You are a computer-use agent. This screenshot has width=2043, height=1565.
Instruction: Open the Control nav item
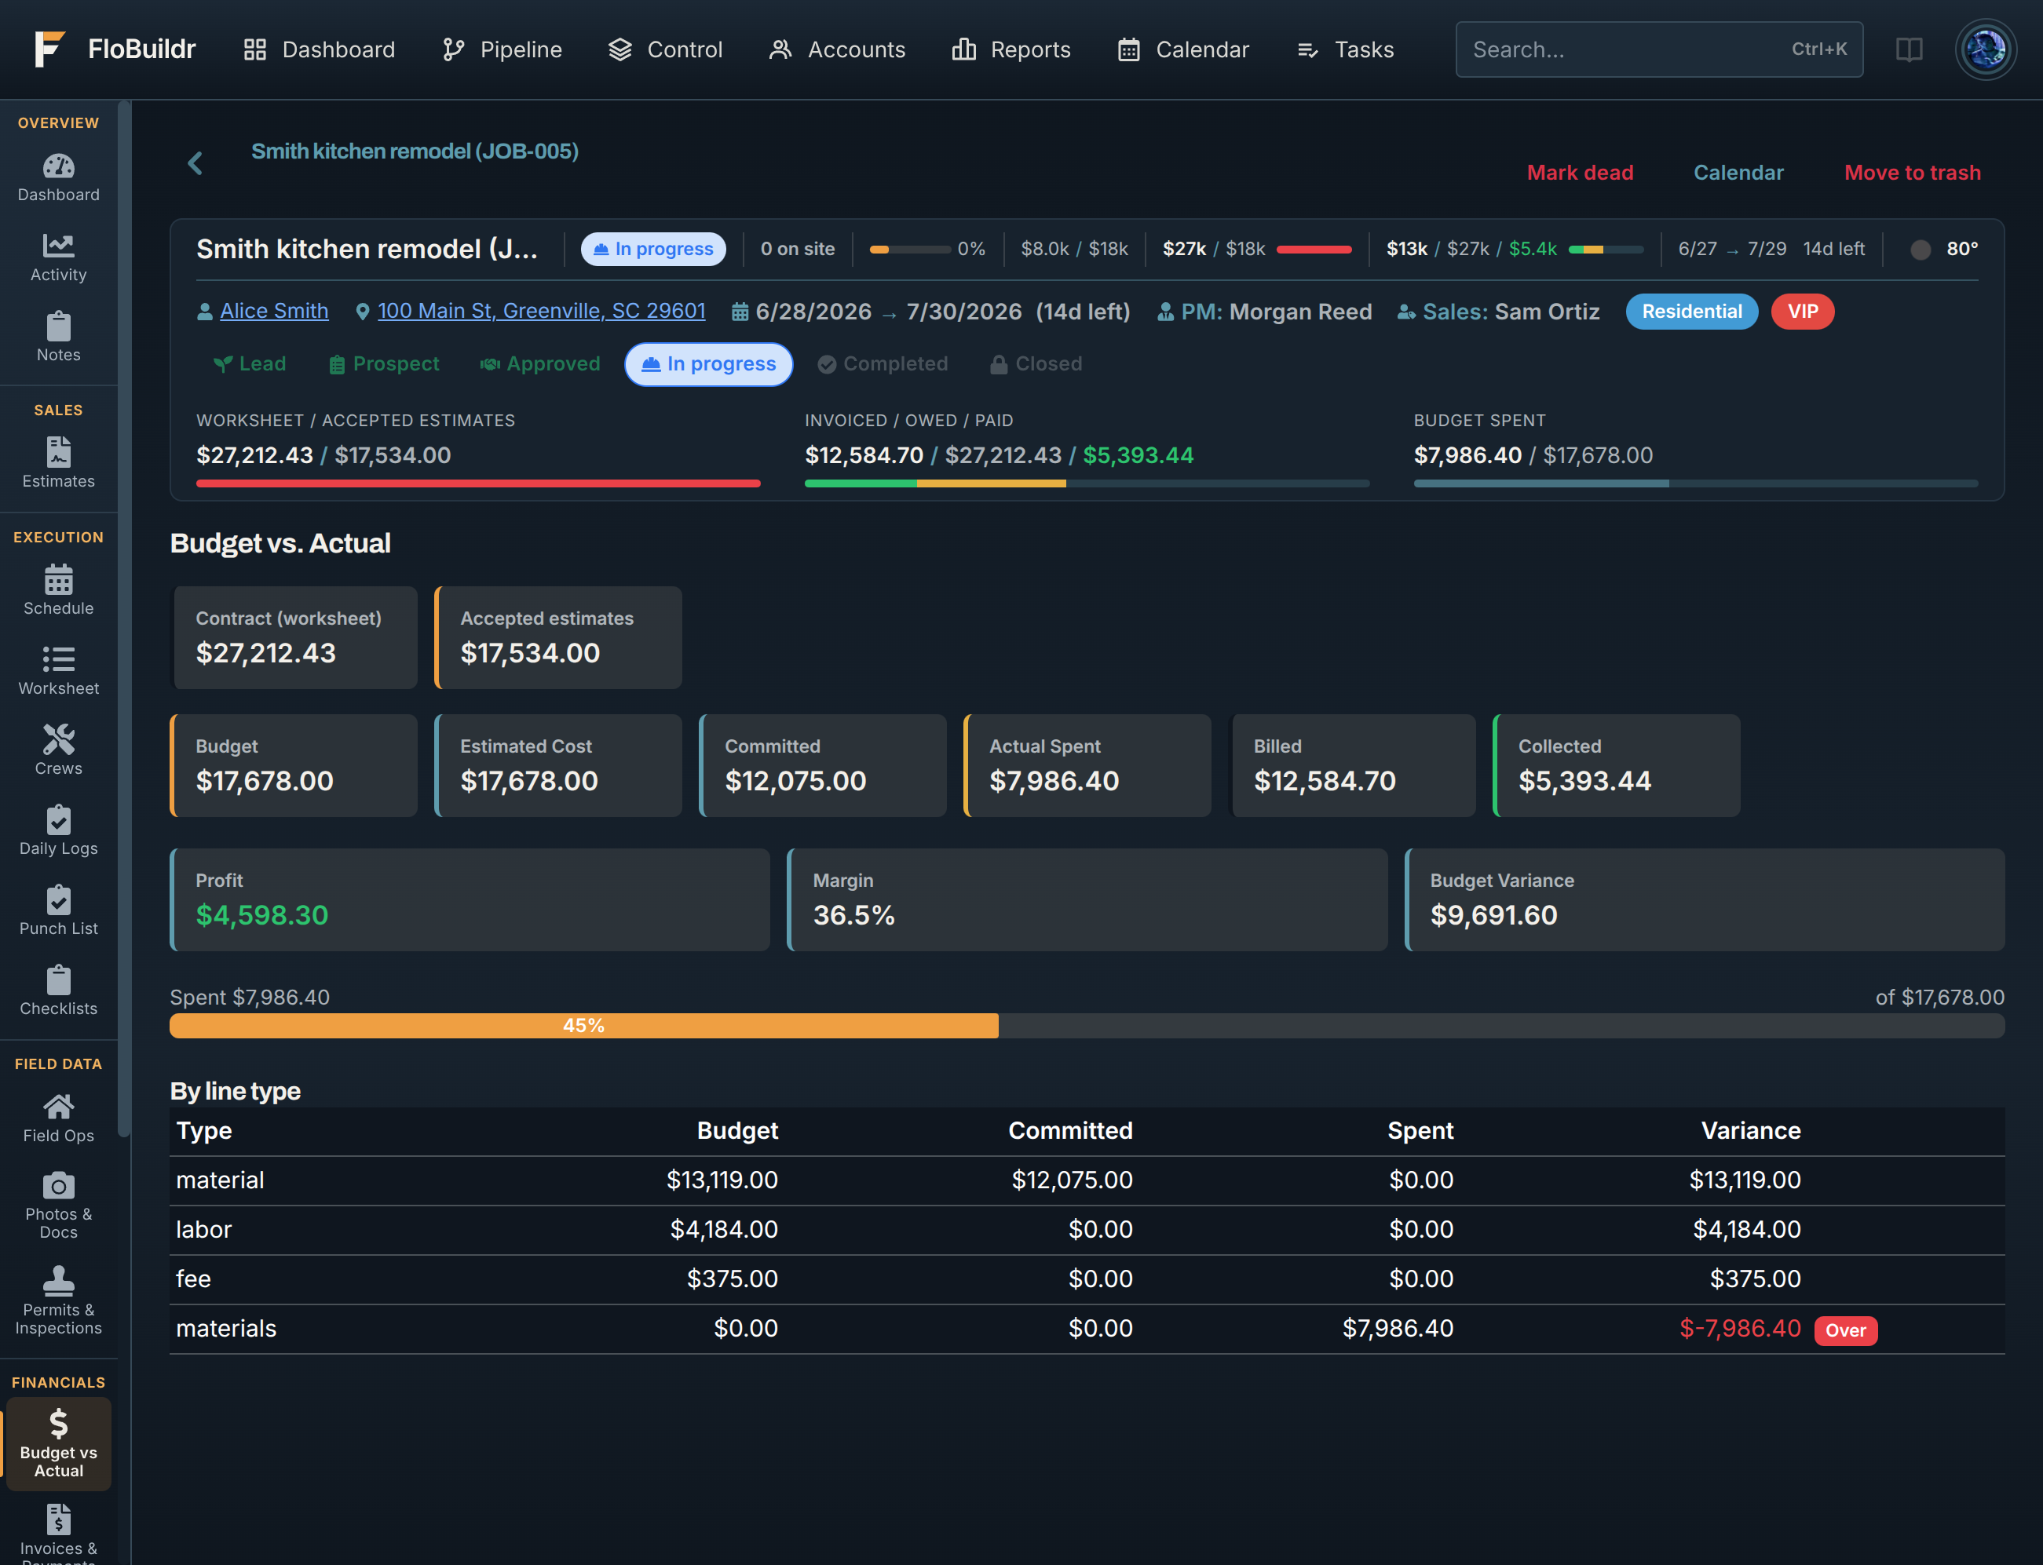pos(666,49)
